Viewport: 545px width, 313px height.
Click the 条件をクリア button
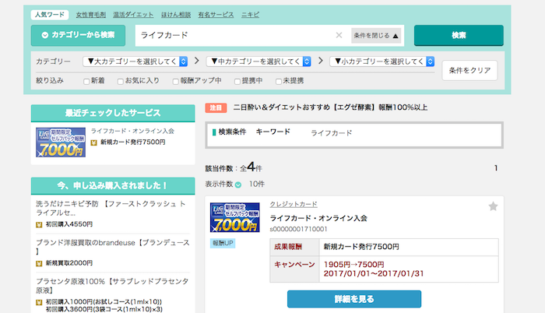coord(469,70)
